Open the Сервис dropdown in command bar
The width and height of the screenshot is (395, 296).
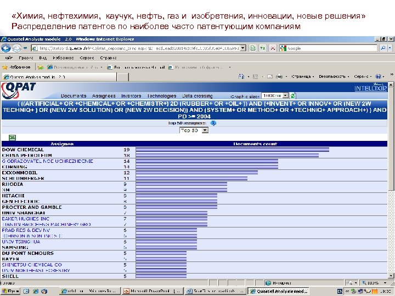(363, 77)
